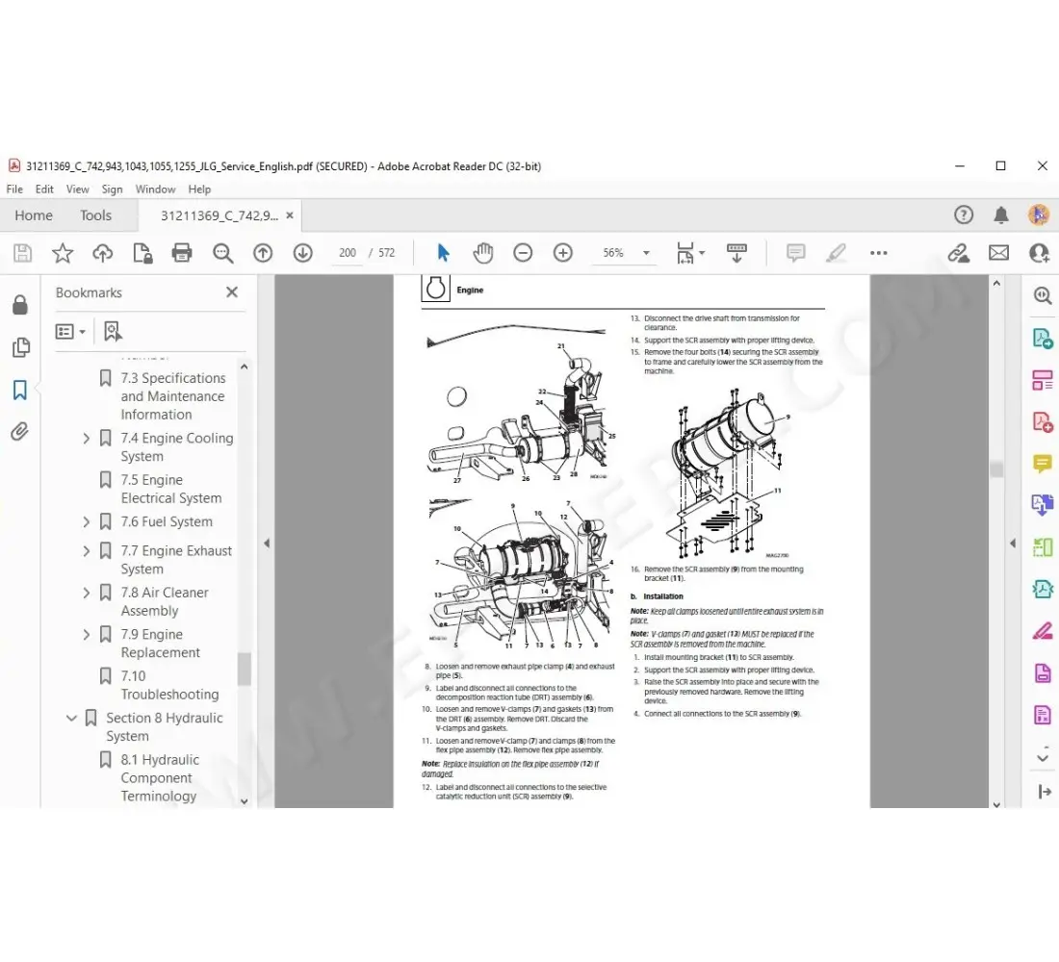1059x962 pixels.
Task: Star this file as favorite
Action: tap(63, 253)
